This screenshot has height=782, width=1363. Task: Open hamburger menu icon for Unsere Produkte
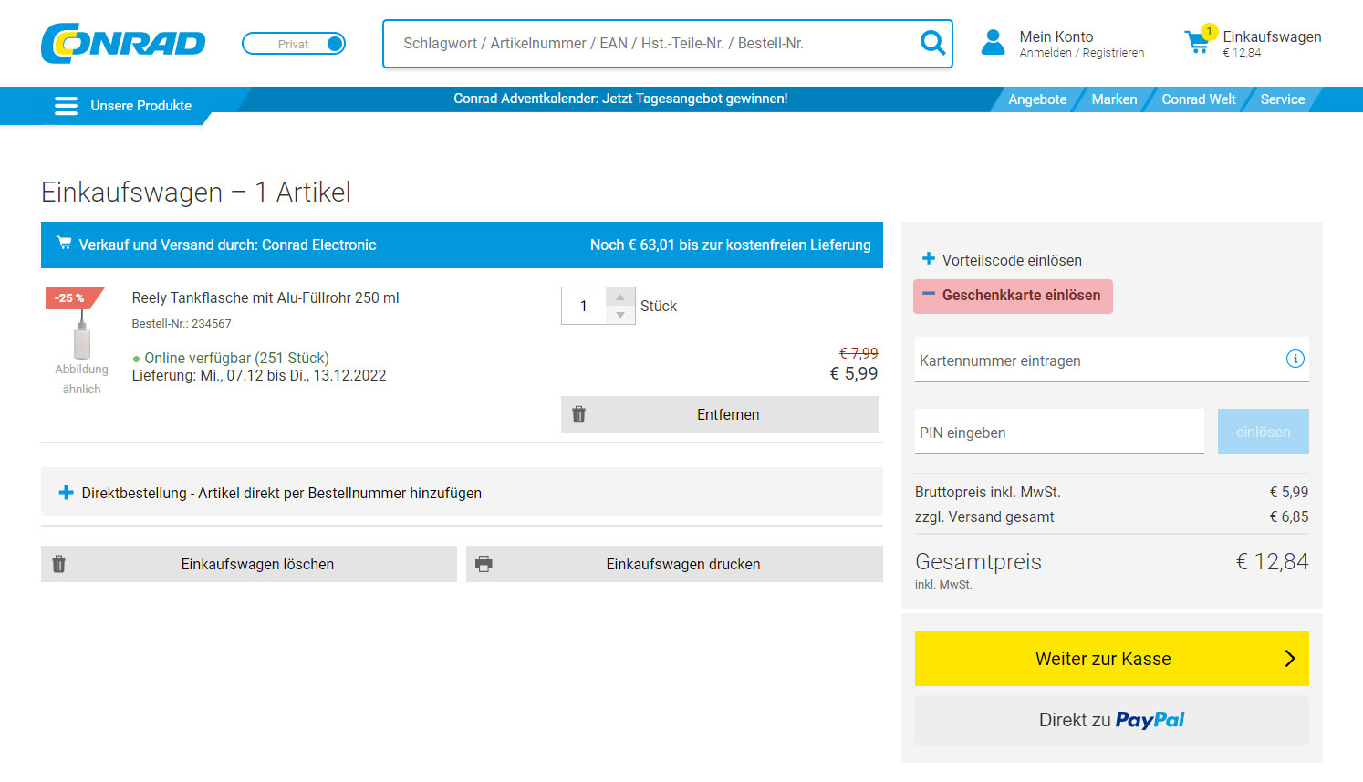(x=66, y=106)
